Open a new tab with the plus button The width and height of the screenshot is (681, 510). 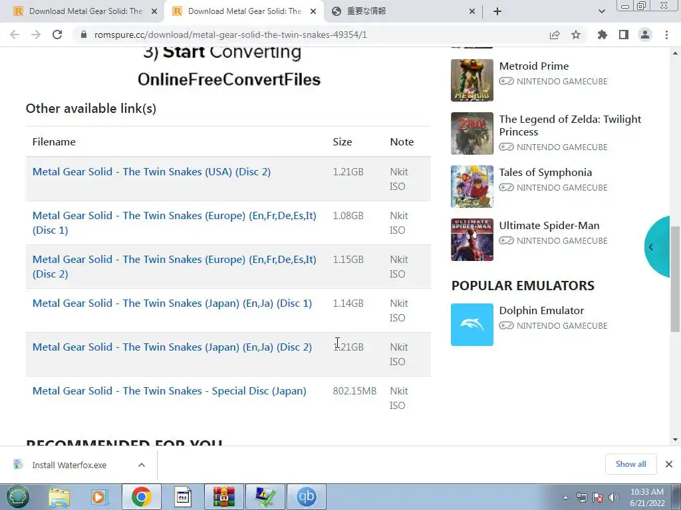[x=497, y=11]
